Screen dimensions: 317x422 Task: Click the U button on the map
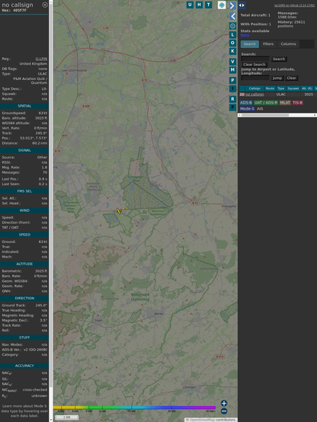(x=190, y=5)
